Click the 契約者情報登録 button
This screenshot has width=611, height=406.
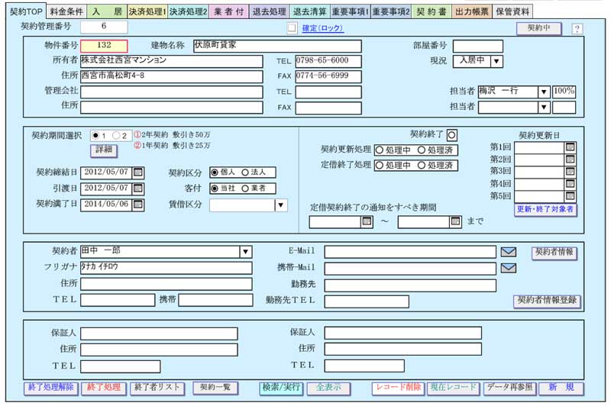547,301
